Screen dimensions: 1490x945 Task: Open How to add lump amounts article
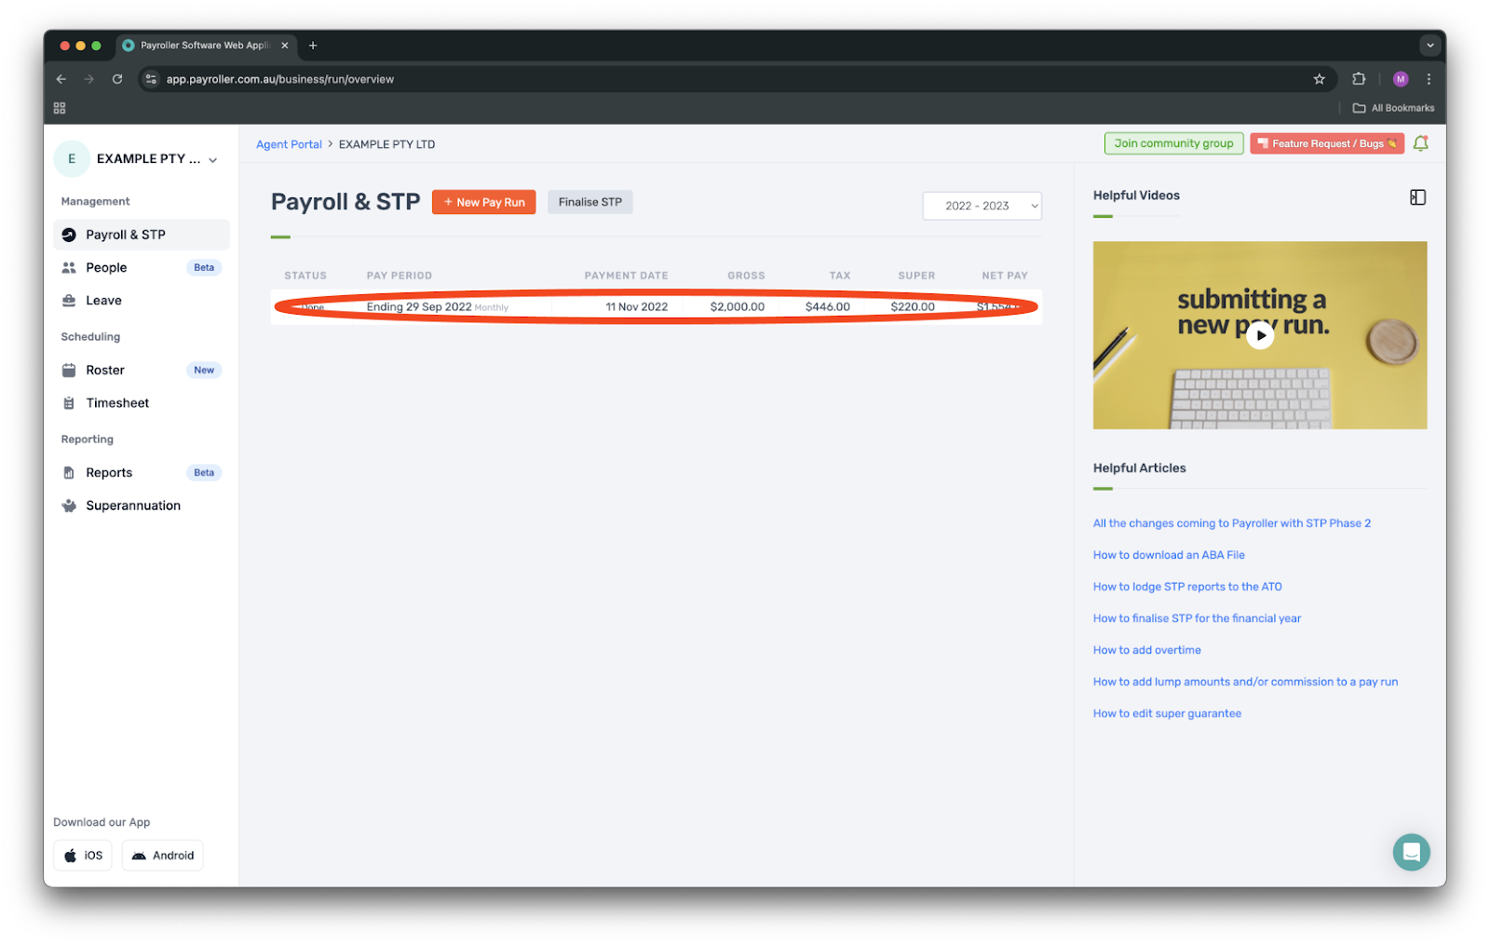[1245, 682]
